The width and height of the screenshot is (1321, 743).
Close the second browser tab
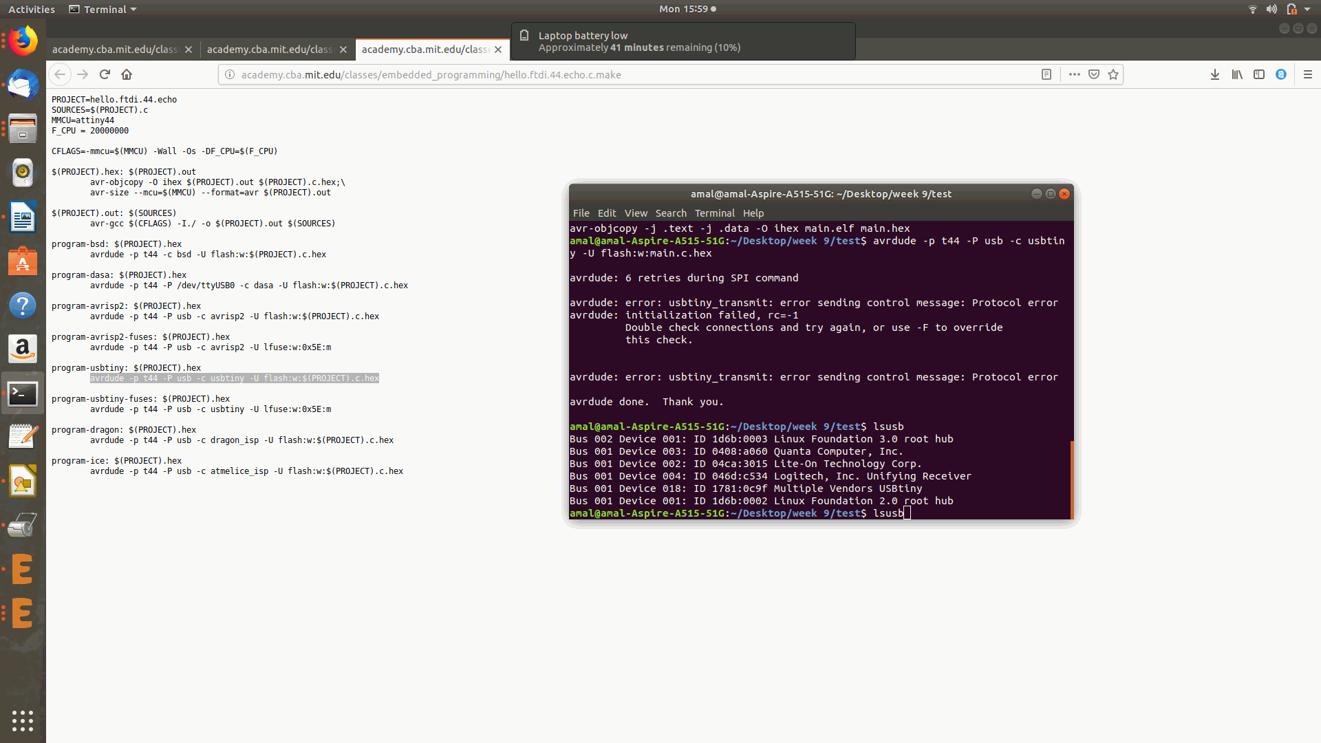[343, 50]
